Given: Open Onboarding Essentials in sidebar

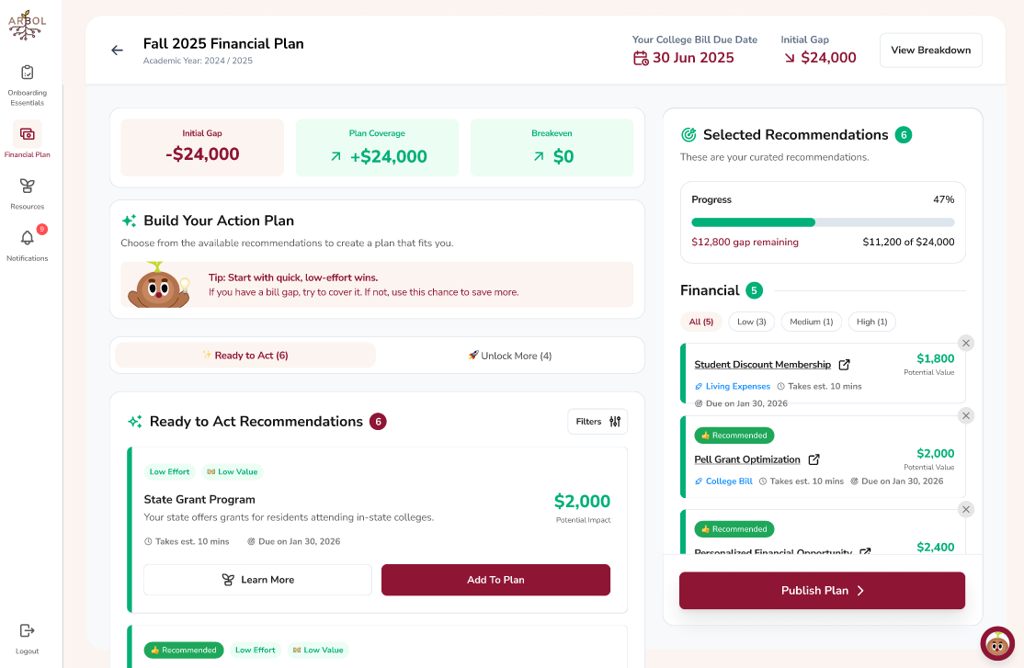Looking at the screenshot, I should click(x=27, y=85).
